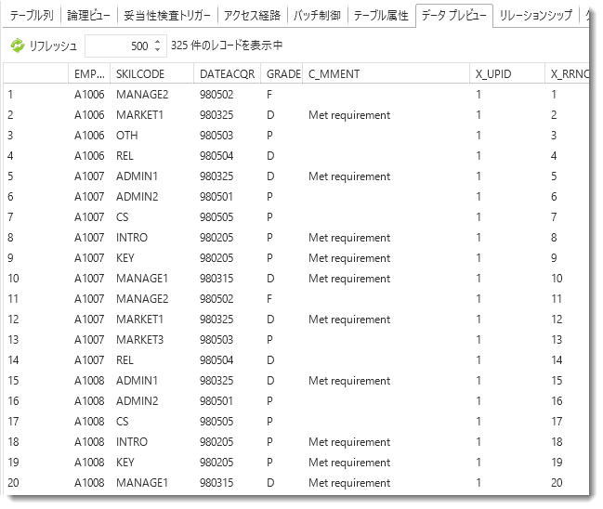Select the MANAGE2 cell in row 1
Screen dimensions: 603x509
[142, 95]
